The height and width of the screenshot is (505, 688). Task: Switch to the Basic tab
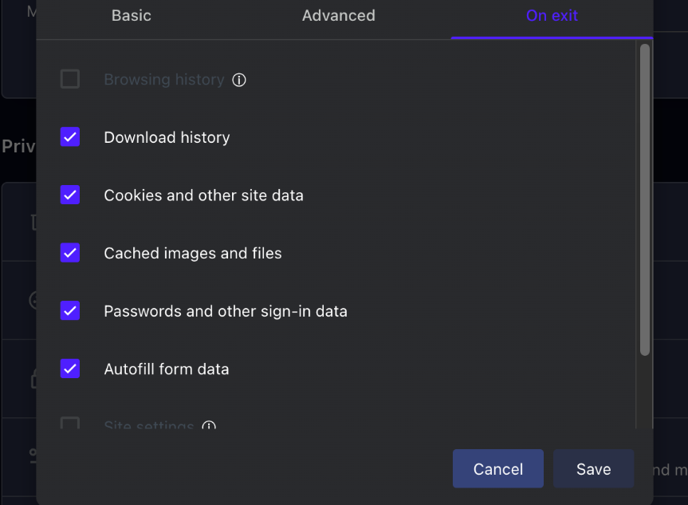tap(132, 16)
